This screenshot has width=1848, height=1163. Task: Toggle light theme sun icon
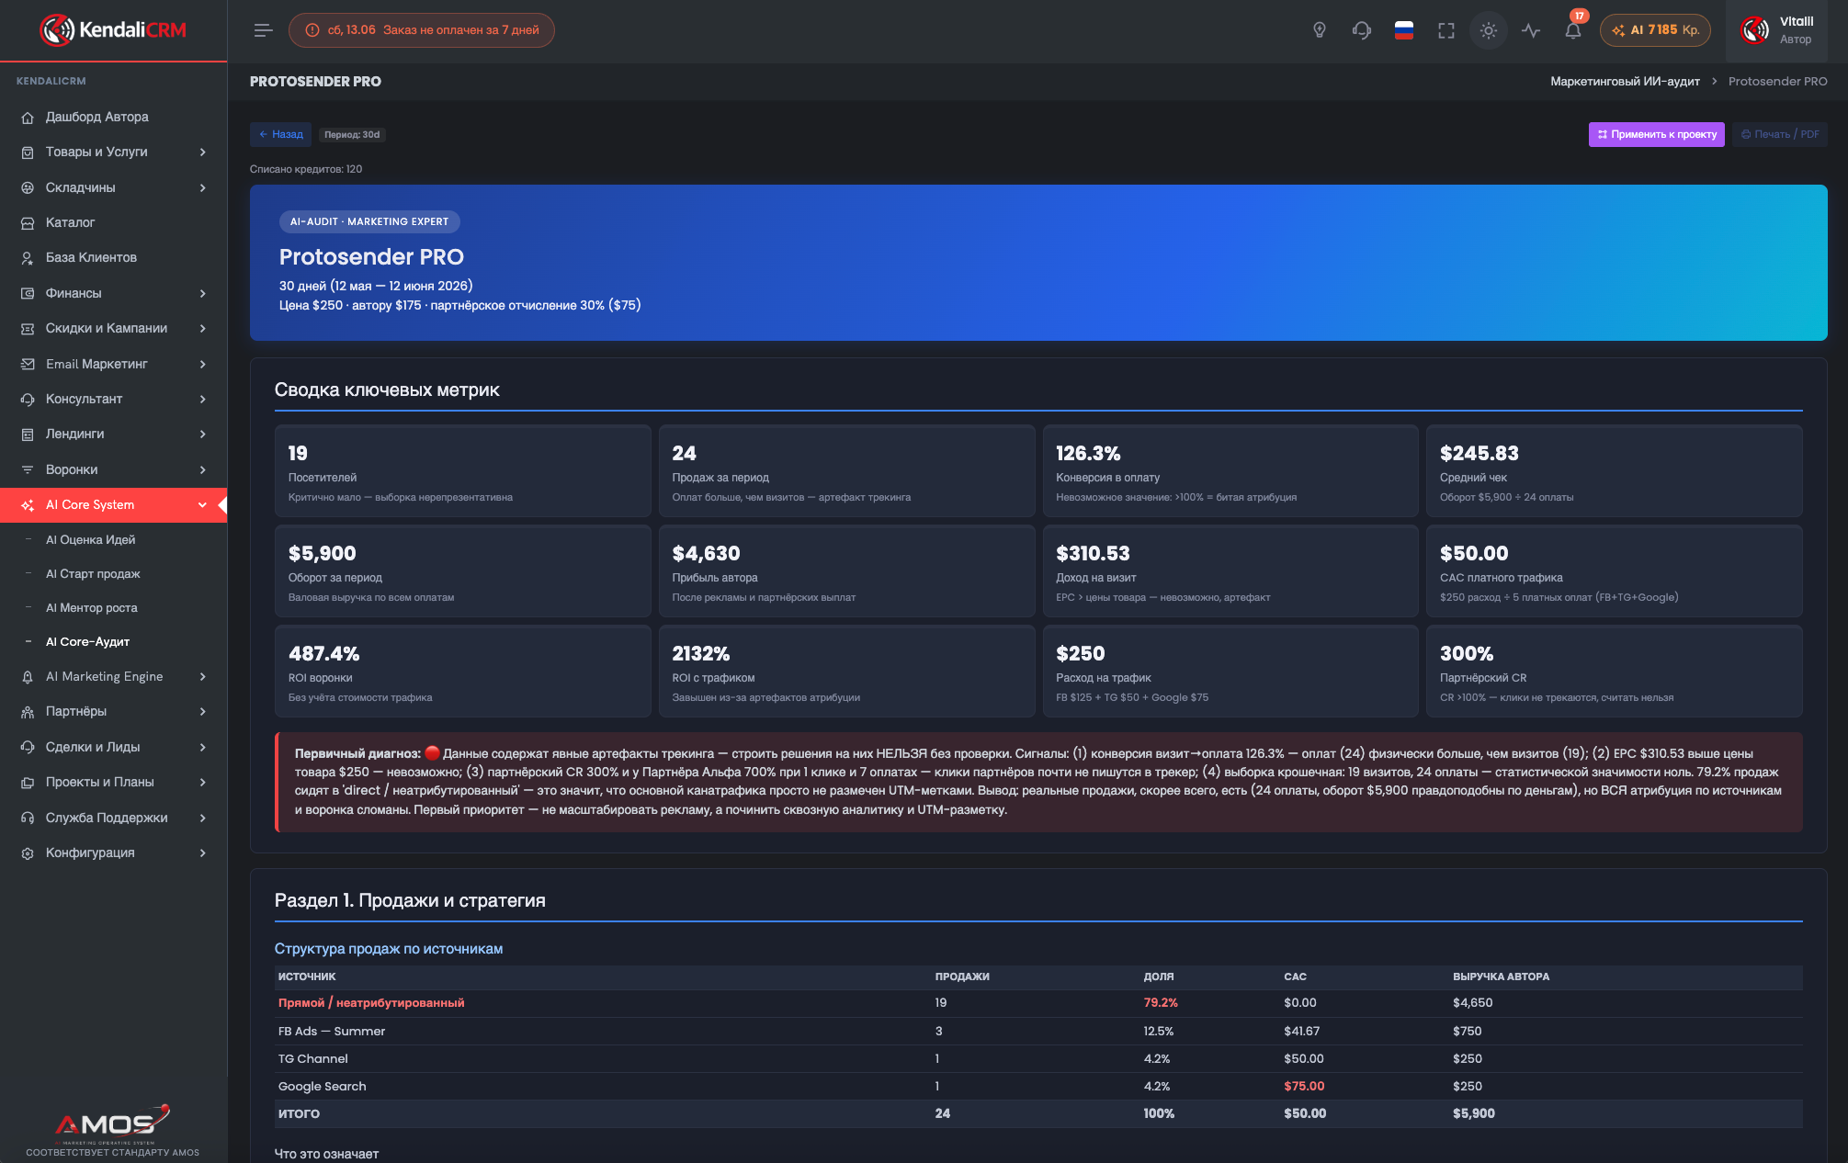[1489, 30]
